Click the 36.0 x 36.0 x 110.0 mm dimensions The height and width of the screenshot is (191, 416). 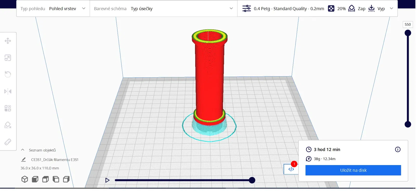[40, 168]
